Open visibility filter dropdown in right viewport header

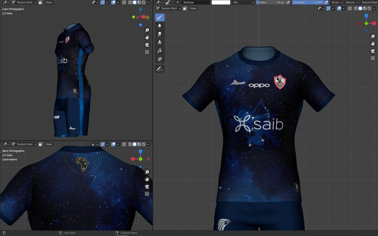click(321, 8)
